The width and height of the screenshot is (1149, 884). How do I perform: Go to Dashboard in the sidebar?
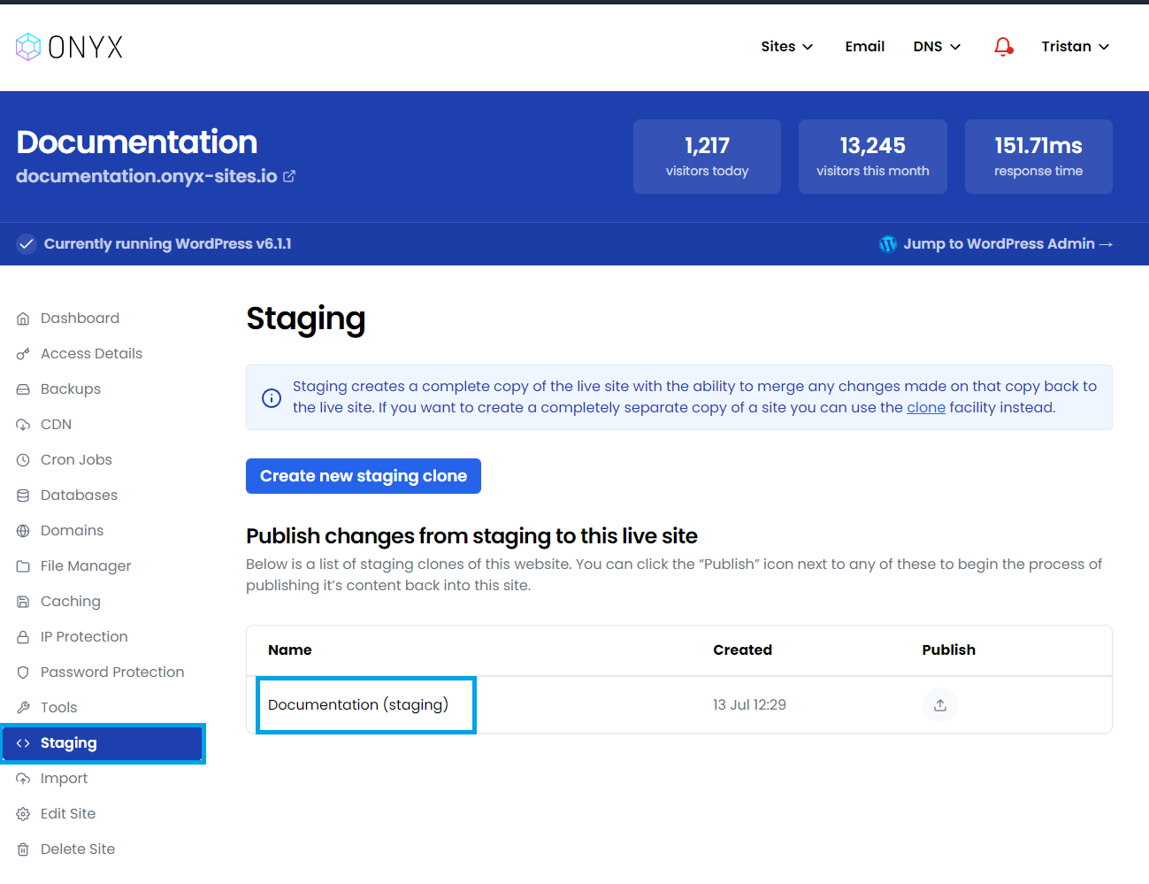coord(80,318)
